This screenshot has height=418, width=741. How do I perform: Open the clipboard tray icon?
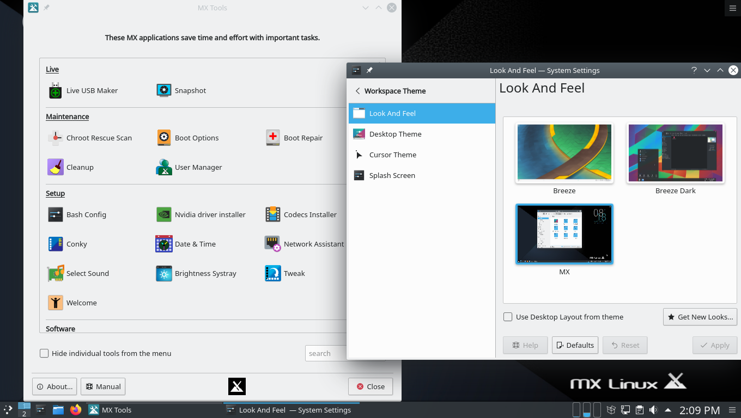click(x=640, y=410)
